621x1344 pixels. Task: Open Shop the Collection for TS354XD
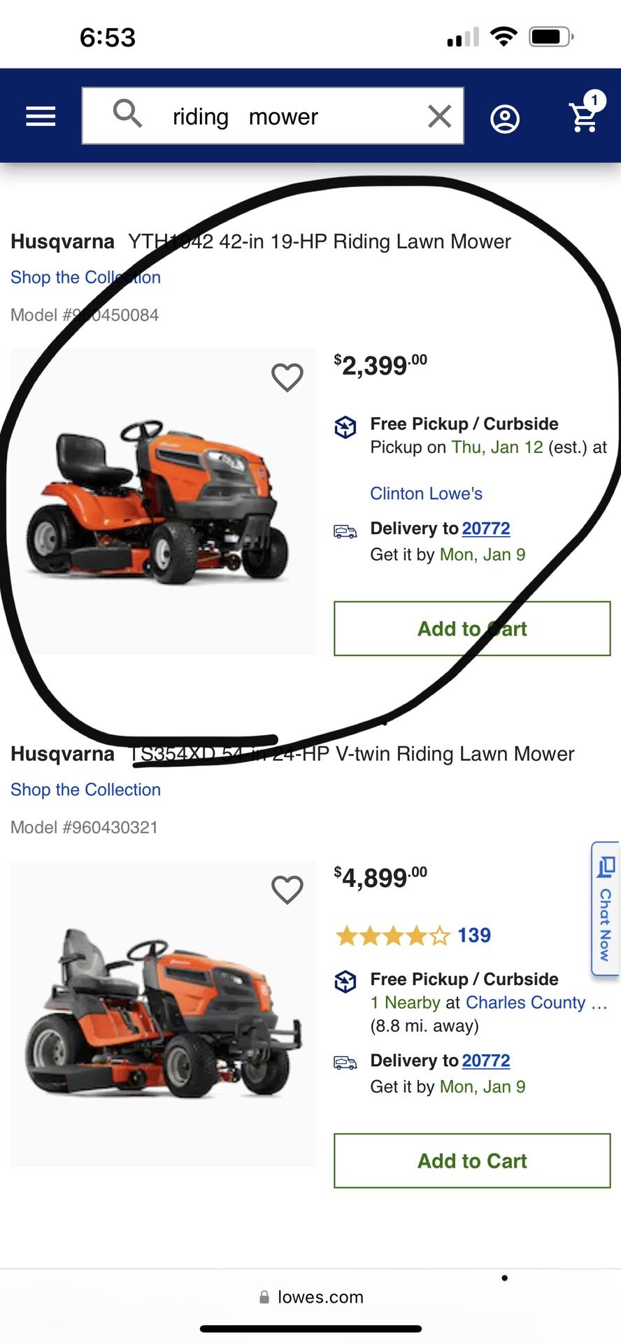coord(85,790)
